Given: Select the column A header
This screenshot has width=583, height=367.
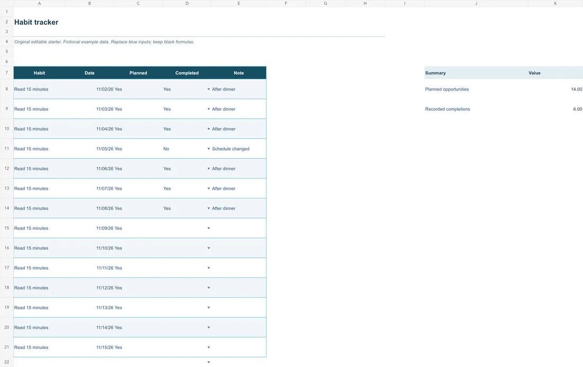Looking at the screenshot, I should tap(39, 3).
